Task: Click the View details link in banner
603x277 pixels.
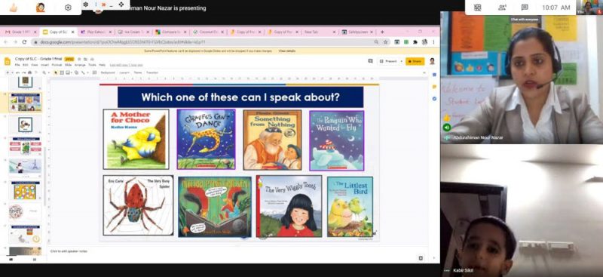Action: coord(287,51)
